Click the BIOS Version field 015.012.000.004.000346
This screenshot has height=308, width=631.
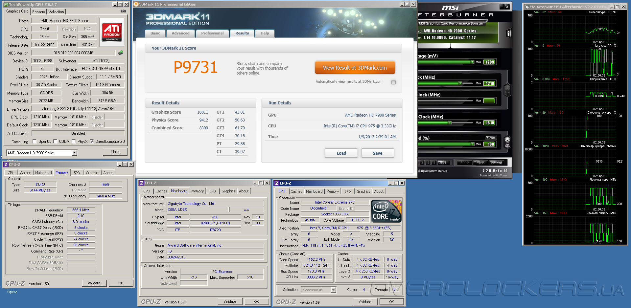point(74,53)
